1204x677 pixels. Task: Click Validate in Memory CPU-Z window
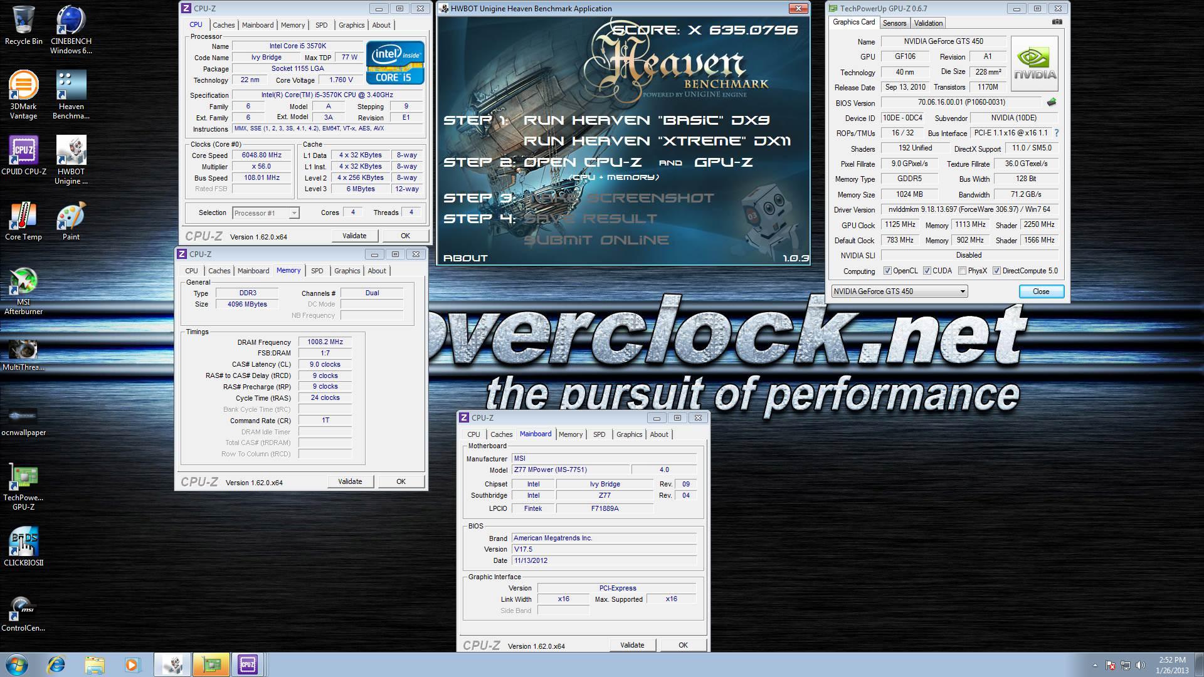tap(350, 481)
